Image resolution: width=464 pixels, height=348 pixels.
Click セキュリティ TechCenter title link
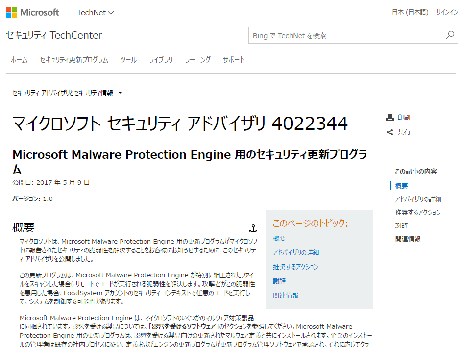[x=54, y=35]
